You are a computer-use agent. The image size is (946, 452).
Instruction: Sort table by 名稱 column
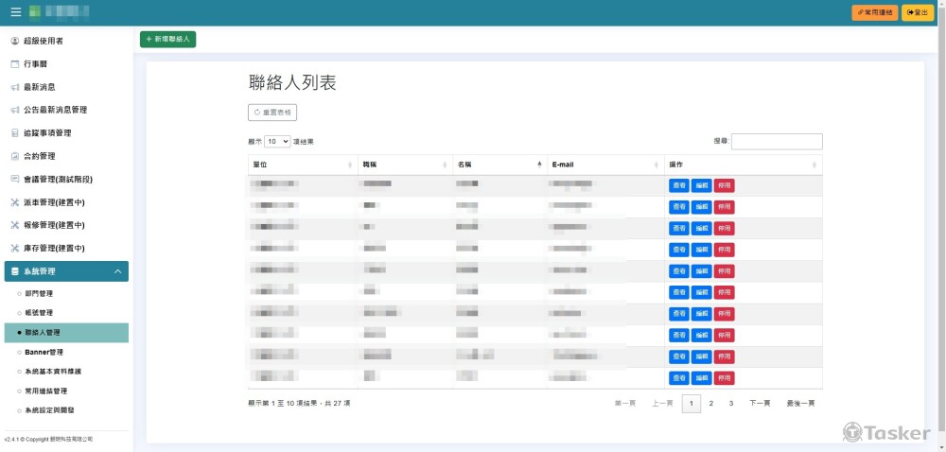pos(499,165)
